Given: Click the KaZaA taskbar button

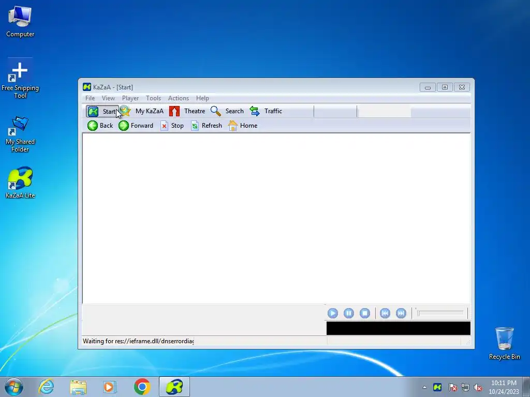Looking at the screenshot, I should [174, 387].
